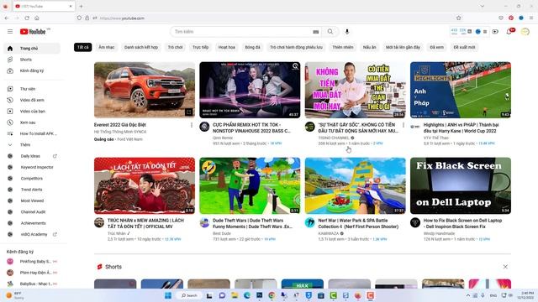538x302 pixels.
Task: Open KAMIWAZA channel link
Action: click(329, 233)
